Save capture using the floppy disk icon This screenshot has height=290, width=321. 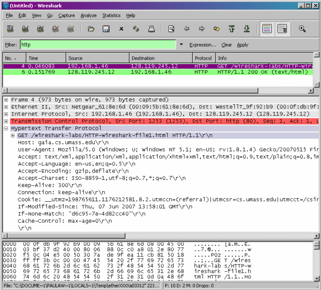(106, 29)
